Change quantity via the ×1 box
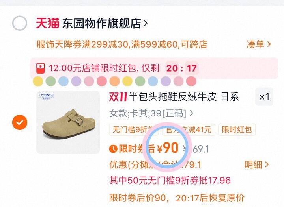This screenshot has height=207, width=284. (x=264, y=97)
